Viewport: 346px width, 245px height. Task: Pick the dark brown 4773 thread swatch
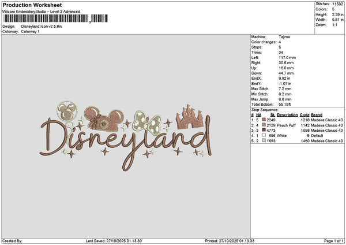tap(264, 130)
